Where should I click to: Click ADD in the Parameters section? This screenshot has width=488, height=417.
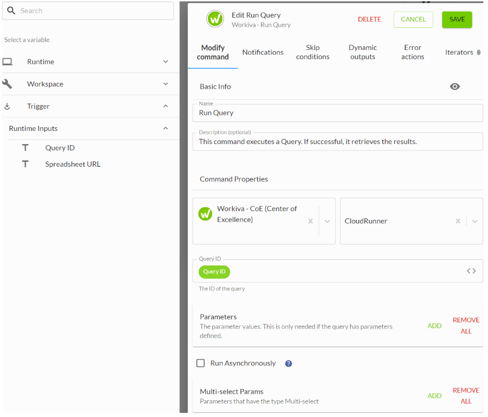point(434,326)
